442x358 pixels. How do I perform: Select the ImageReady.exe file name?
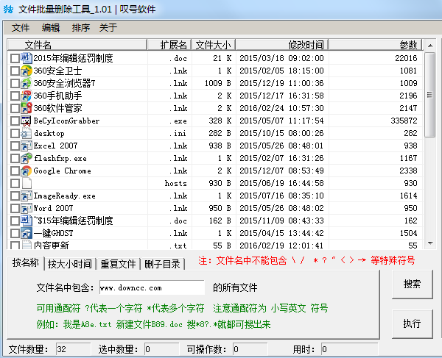(65, 196)
